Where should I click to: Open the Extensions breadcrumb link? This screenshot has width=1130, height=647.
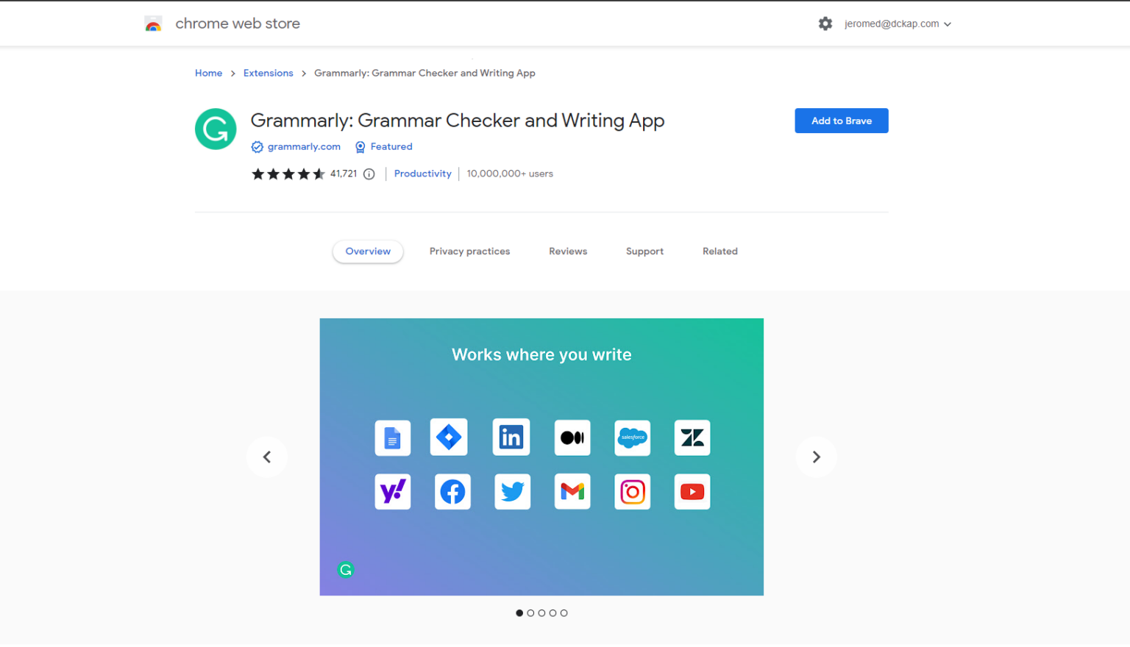[269, 74]
